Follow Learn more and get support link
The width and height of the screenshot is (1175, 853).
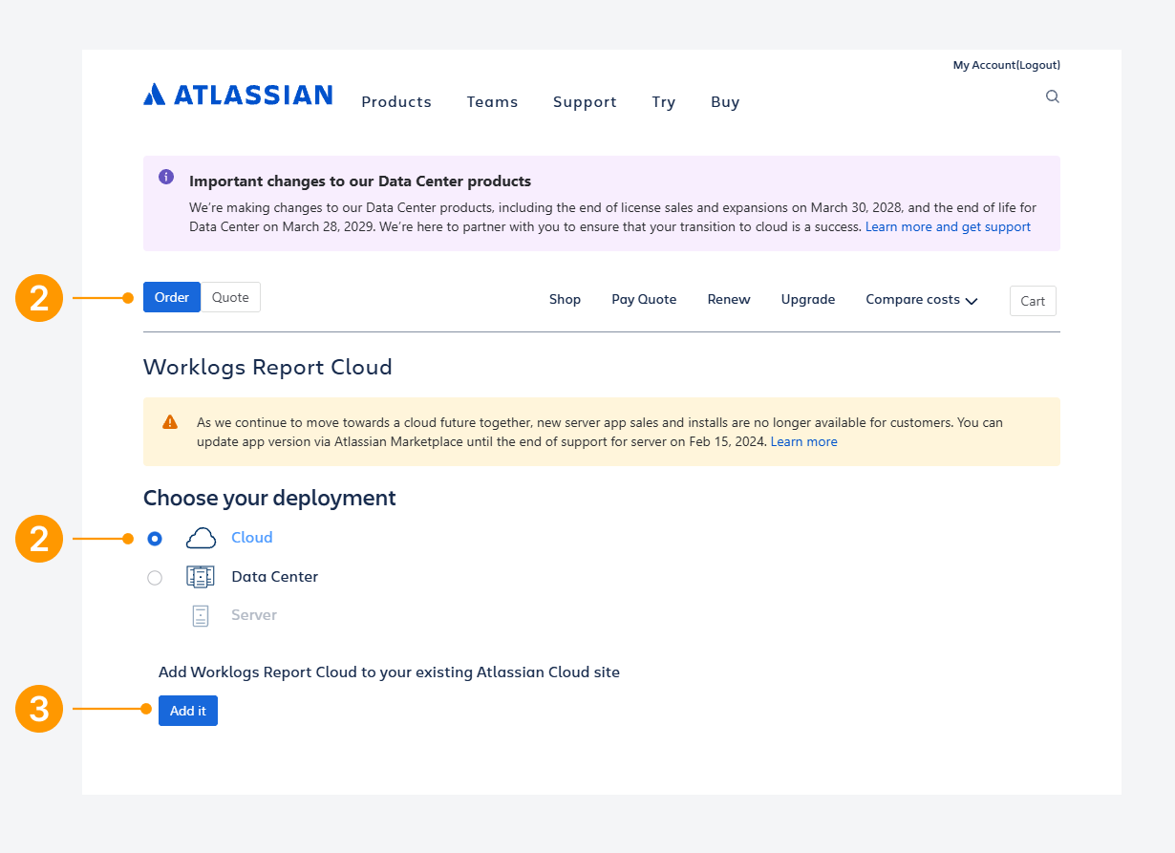pos(948,227)
